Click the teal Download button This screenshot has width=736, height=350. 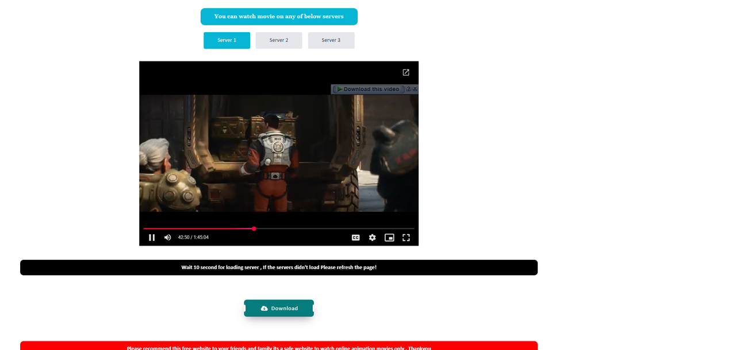point(279,308)
